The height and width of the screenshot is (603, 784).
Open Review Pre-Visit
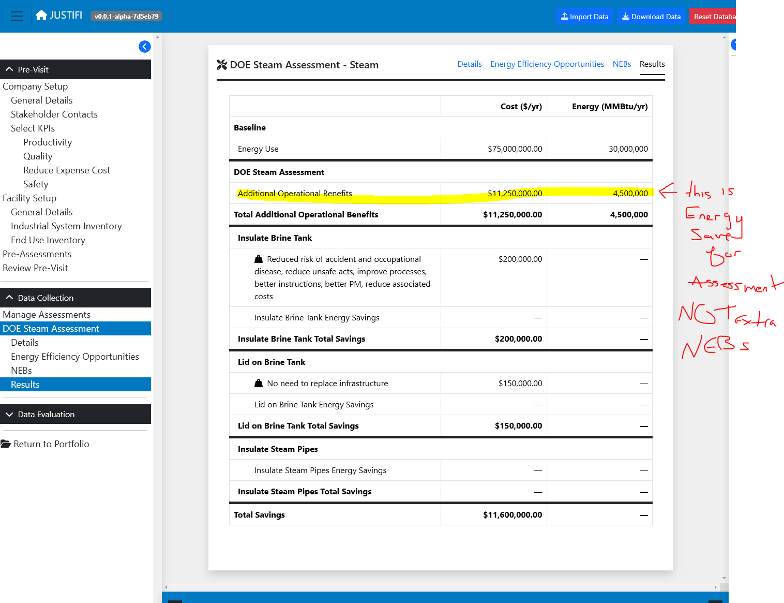35,268
